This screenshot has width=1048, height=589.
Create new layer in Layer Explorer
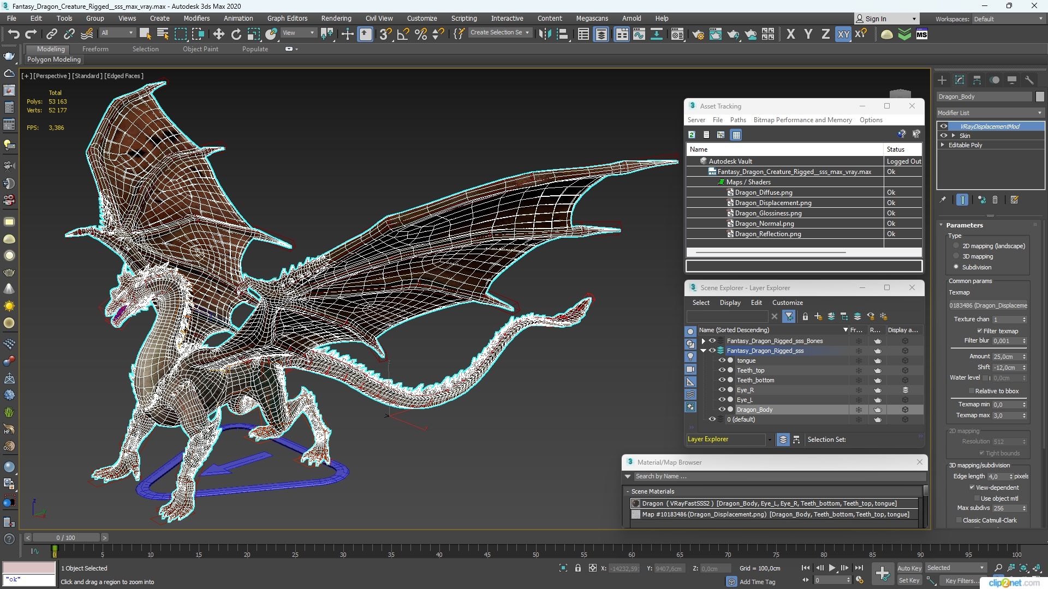point(818,316)
